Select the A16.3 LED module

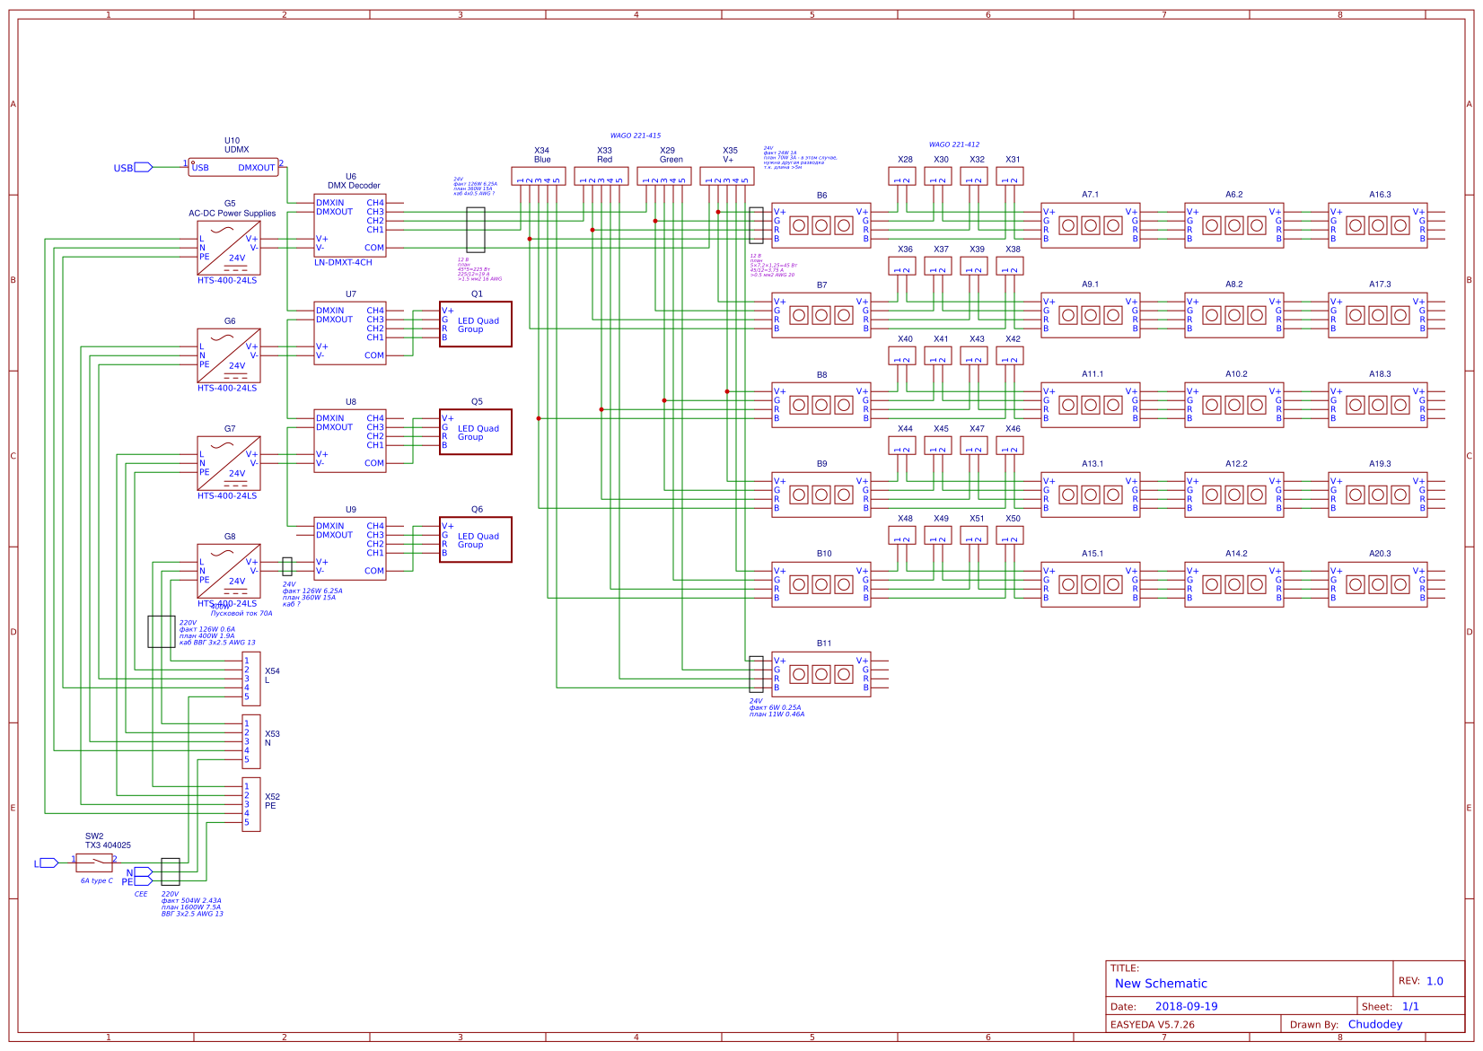(x=1378, y=225)
